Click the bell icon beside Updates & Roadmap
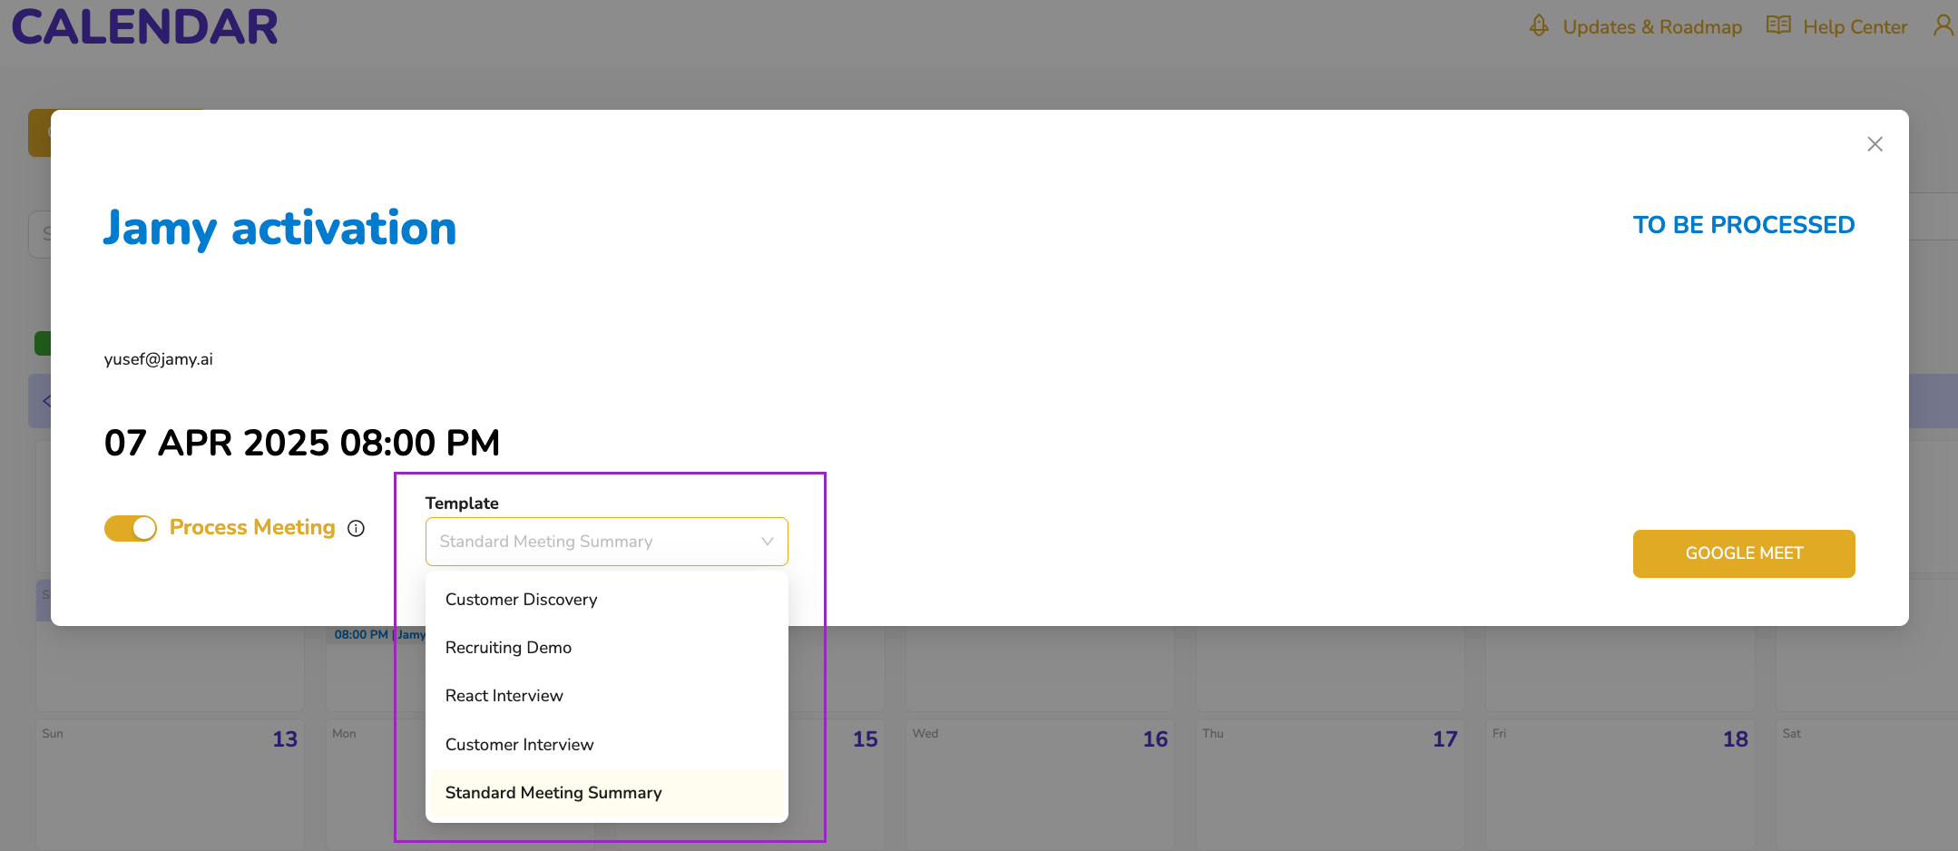Viewport: 1958px width, 851px height. click(1538, 25)
